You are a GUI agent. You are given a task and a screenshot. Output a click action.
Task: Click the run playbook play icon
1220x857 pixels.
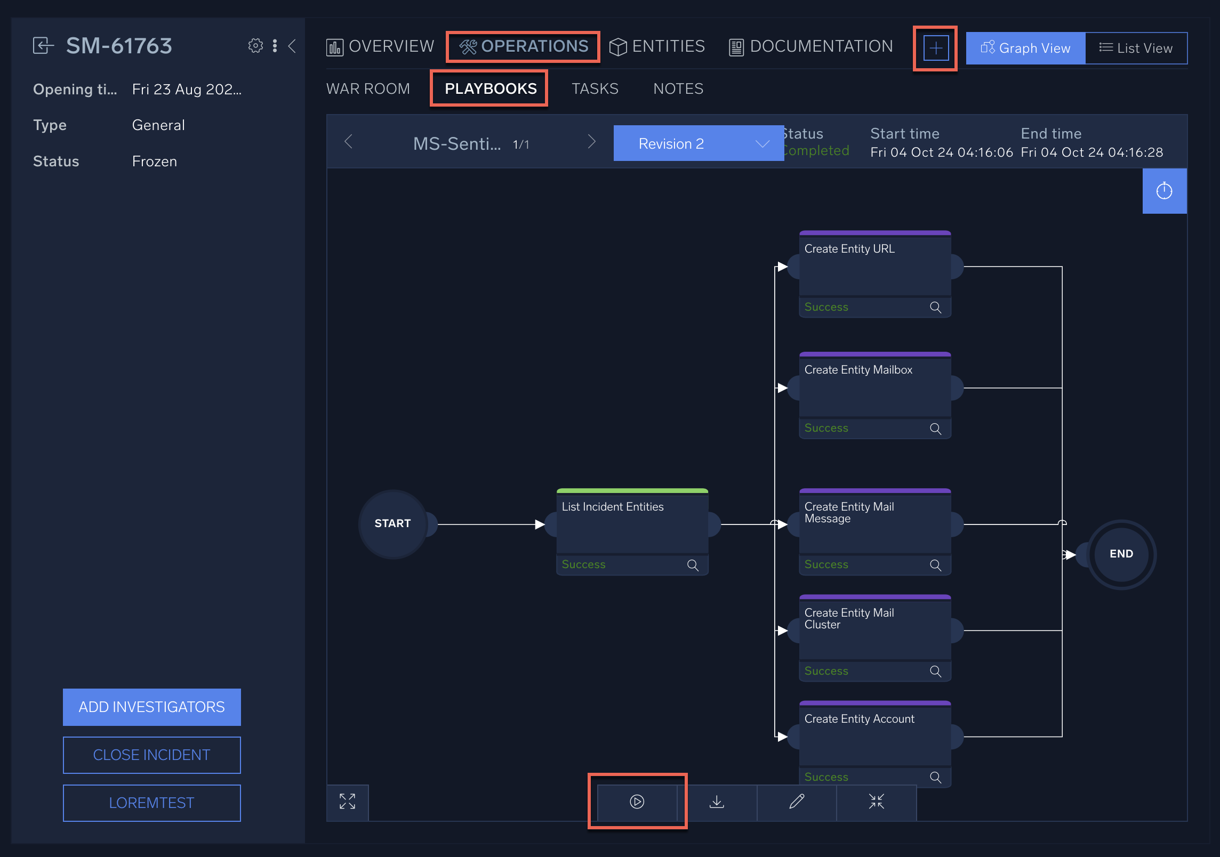637,802
